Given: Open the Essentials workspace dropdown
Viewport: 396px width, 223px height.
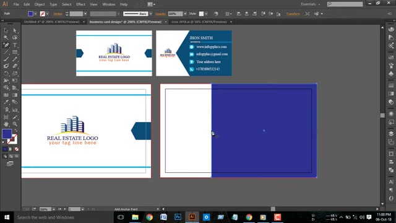Looking at the screenshot, I should point(310,4).
